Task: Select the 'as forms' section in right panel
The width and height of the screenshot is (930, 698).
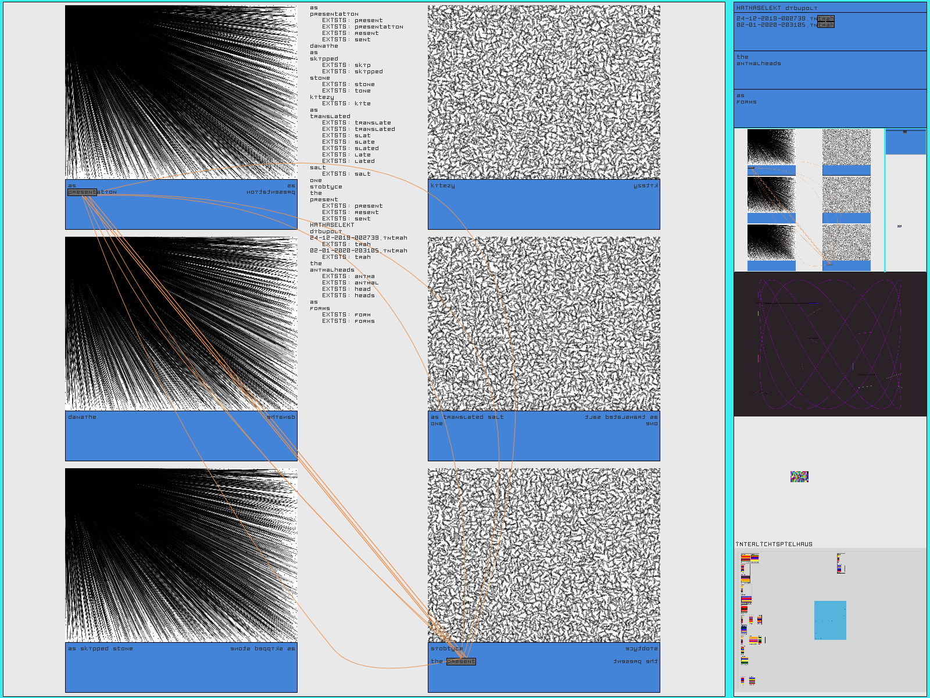Action: (746, 99)
